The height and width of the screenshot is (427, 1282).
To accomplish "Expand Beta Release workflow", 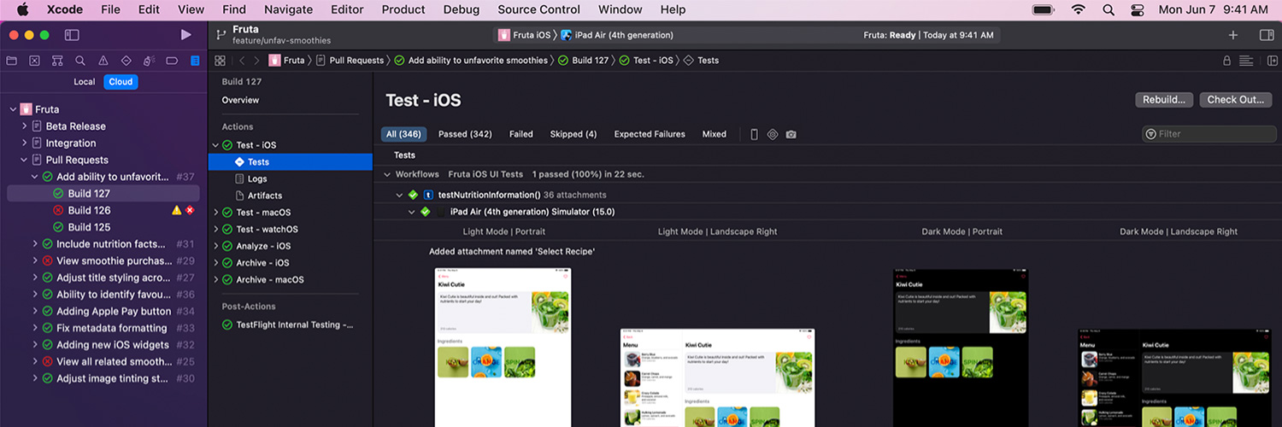I will 24,126.
